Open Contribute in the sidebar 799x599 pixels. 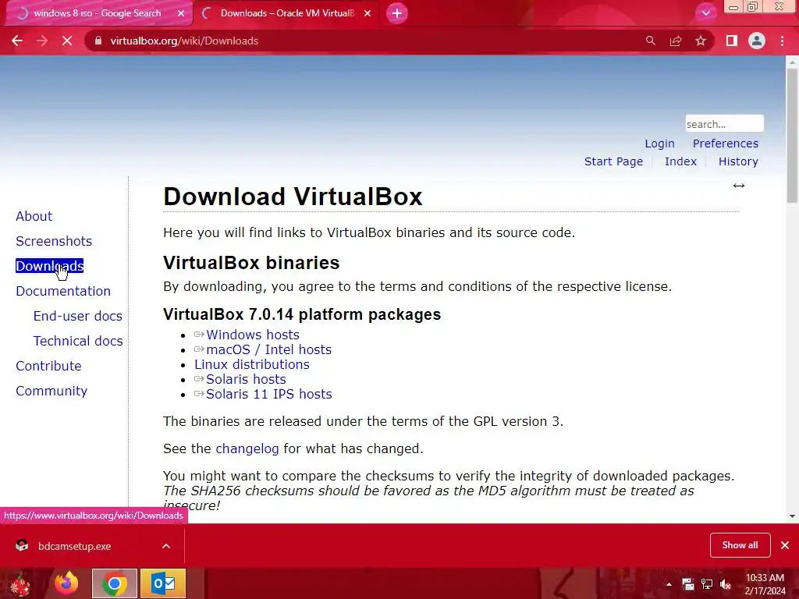click(x=48, y=366)
